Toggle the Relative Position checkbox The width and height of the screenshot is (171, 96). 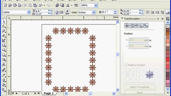126,65
